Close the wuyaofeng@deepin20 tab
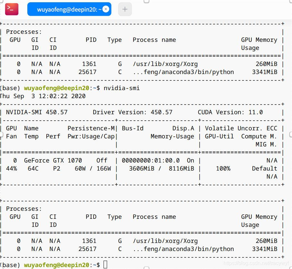Image resolution: width=292 pixels, height=269 pixels. 106,9
